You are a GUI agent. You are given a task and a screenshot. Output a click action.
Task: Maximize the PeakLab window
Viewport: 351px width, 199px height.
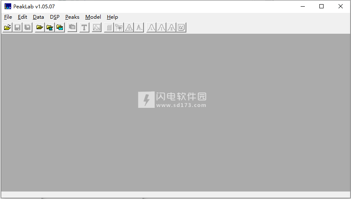[x=321, y=6]
